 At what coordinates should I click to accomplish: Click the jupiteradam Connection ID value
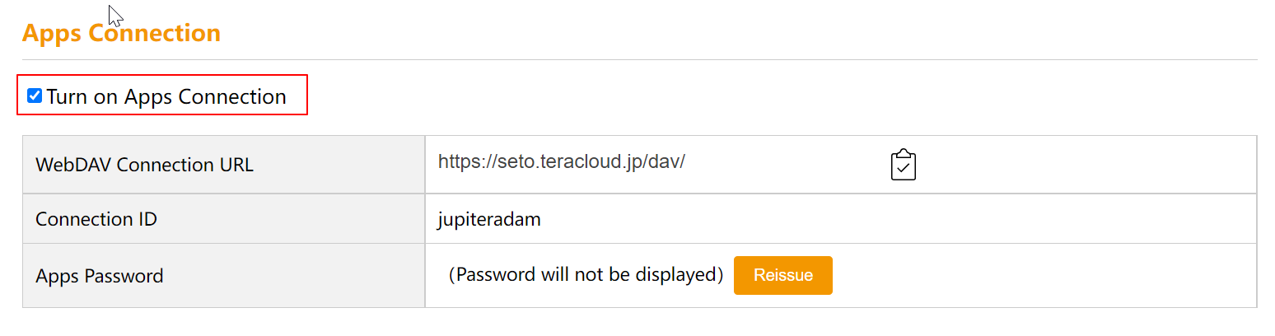489,220
